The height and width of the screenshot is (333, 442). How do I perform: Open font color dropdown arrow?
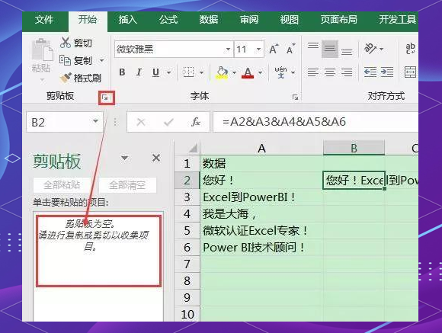(260, 72)
